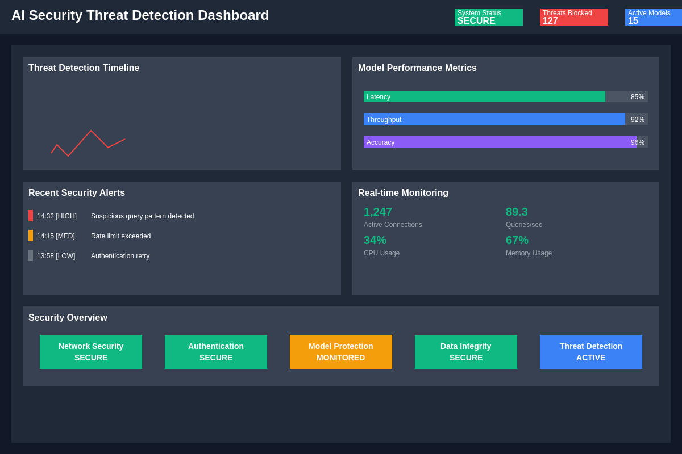Select the Model Protection MONITORED tile

pos(341,352)
